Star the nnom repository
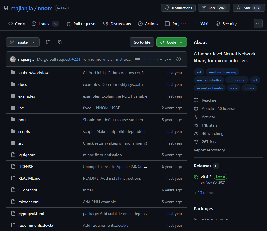Viewport: 267px width, 231px height. tap(249, 8)
